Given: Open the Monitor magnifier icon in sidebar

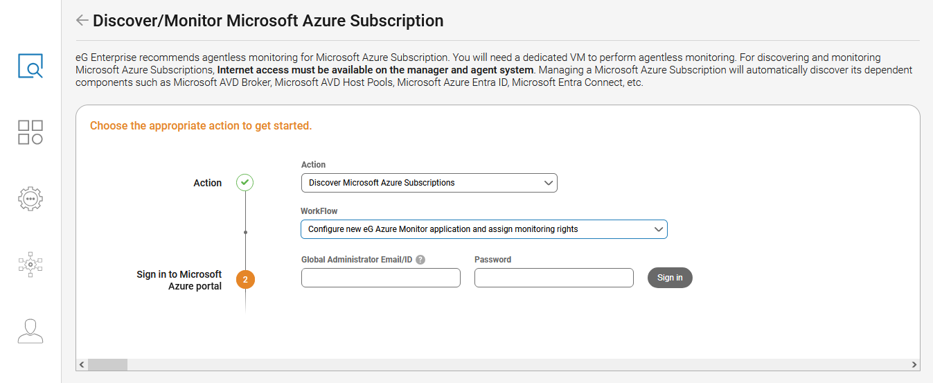Looking at the screenshot, I should [30, 66].
